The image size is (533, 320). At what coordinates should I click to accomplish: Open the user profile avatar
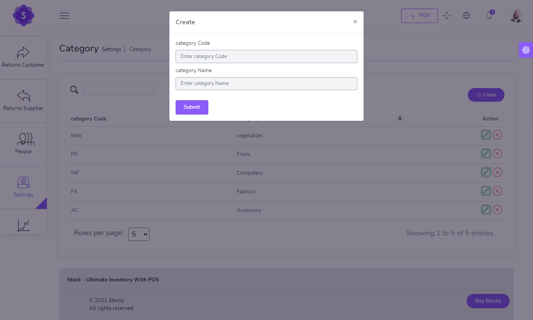(516, 15)
